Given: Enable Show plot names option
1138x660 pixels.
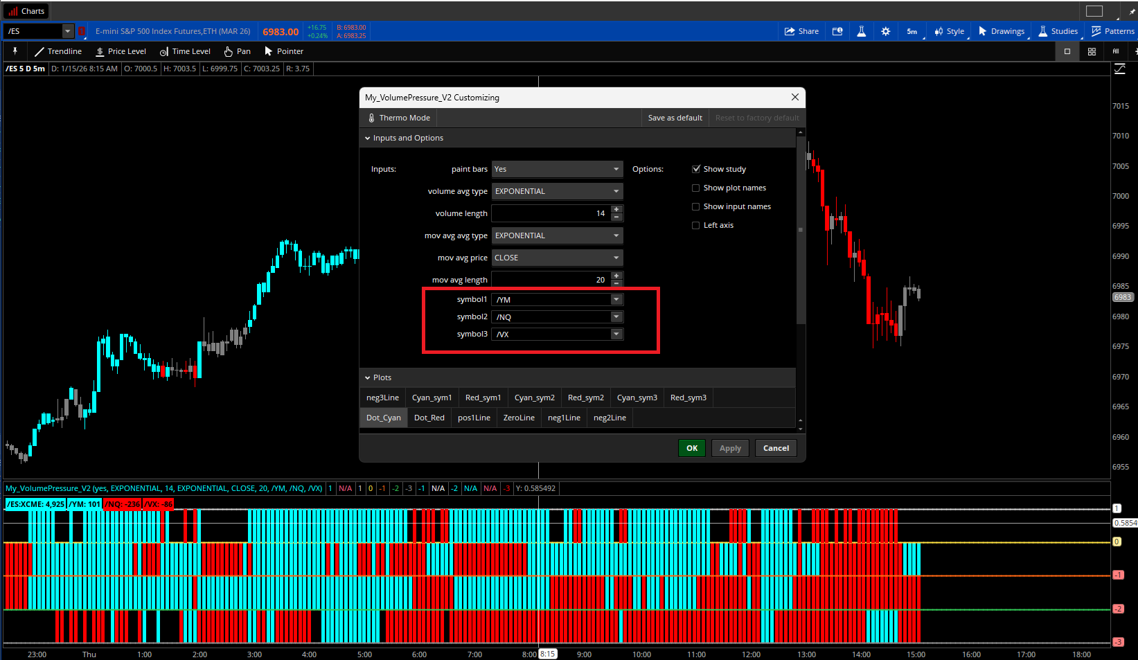Looking at the screenshot, I should pos(696,188).
